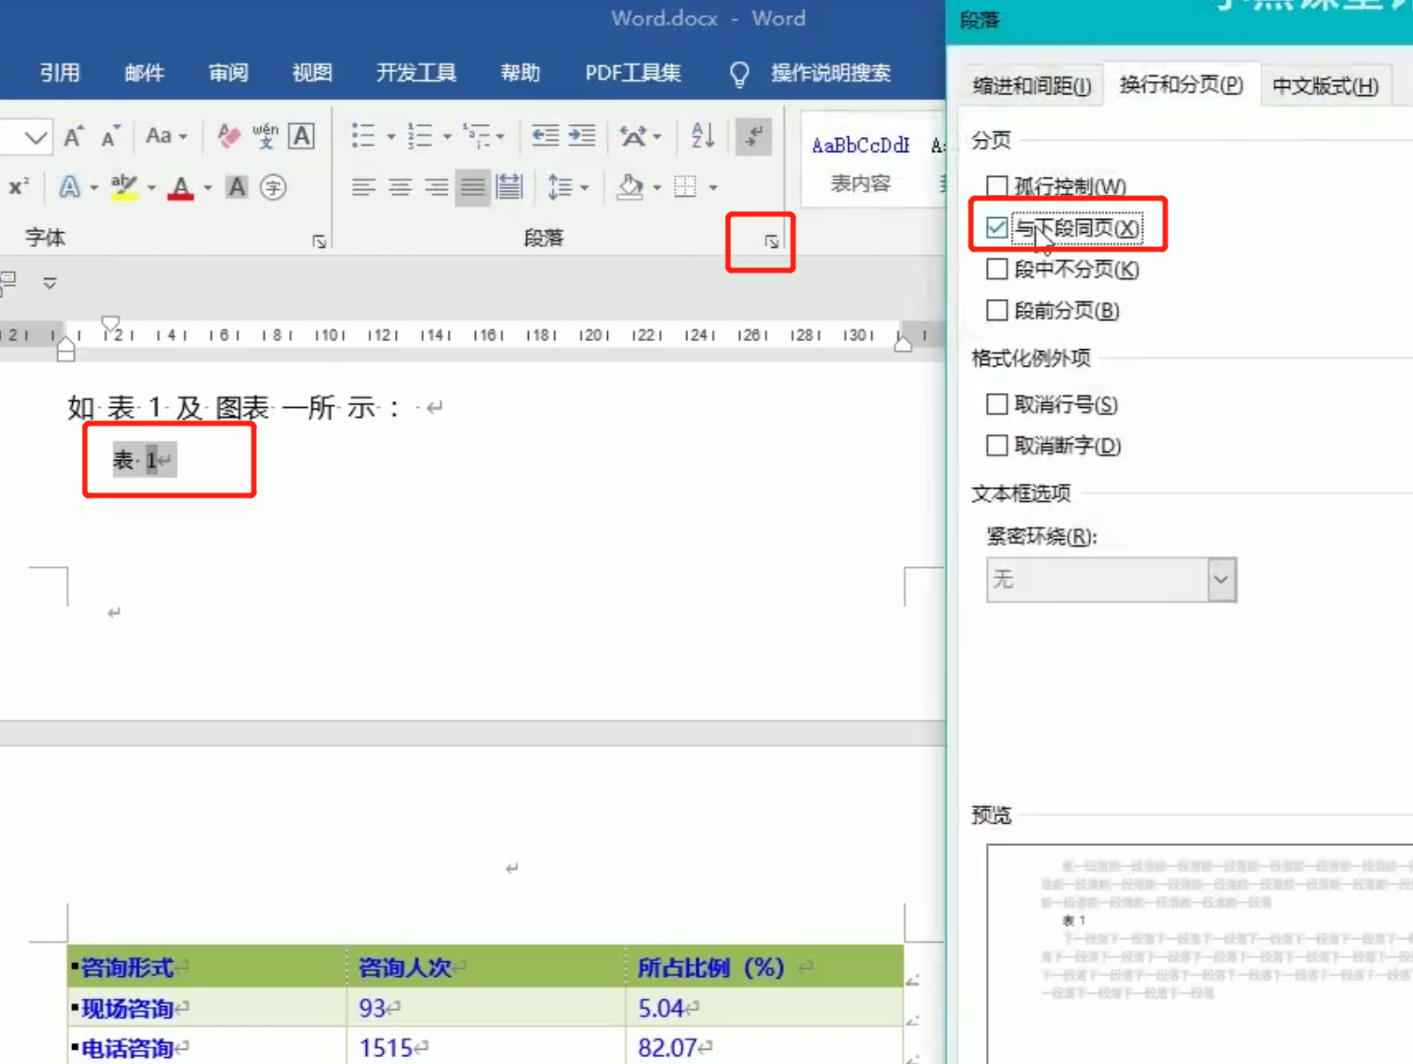Screen dimensions: 1413x1064
Task: Apply the yellow text highlight color
Action: pyautogui.click(x=124, y=187)
